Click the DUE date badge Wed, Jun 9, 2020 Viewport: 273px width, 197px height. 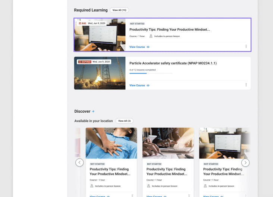tap(92, 24)
